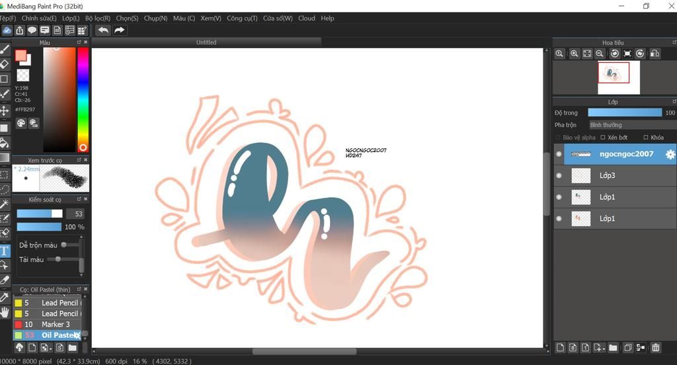This screenshot has width=677, height=365.
Task: Click the new layer folder icon
Action: pos(613,347)
